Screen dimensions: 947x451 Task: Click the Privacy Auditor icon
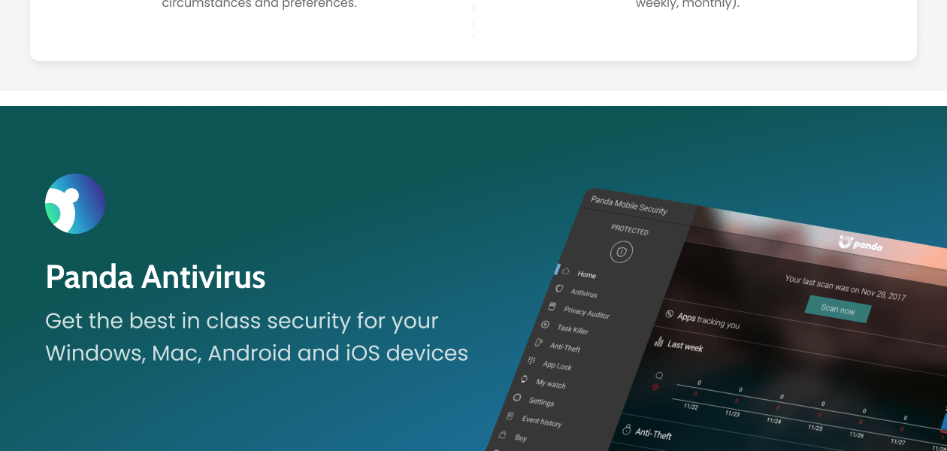tap(552, 307)
